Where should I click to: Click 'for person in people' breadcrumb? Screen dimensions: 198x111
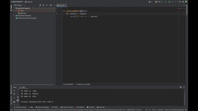coord(83,84)
